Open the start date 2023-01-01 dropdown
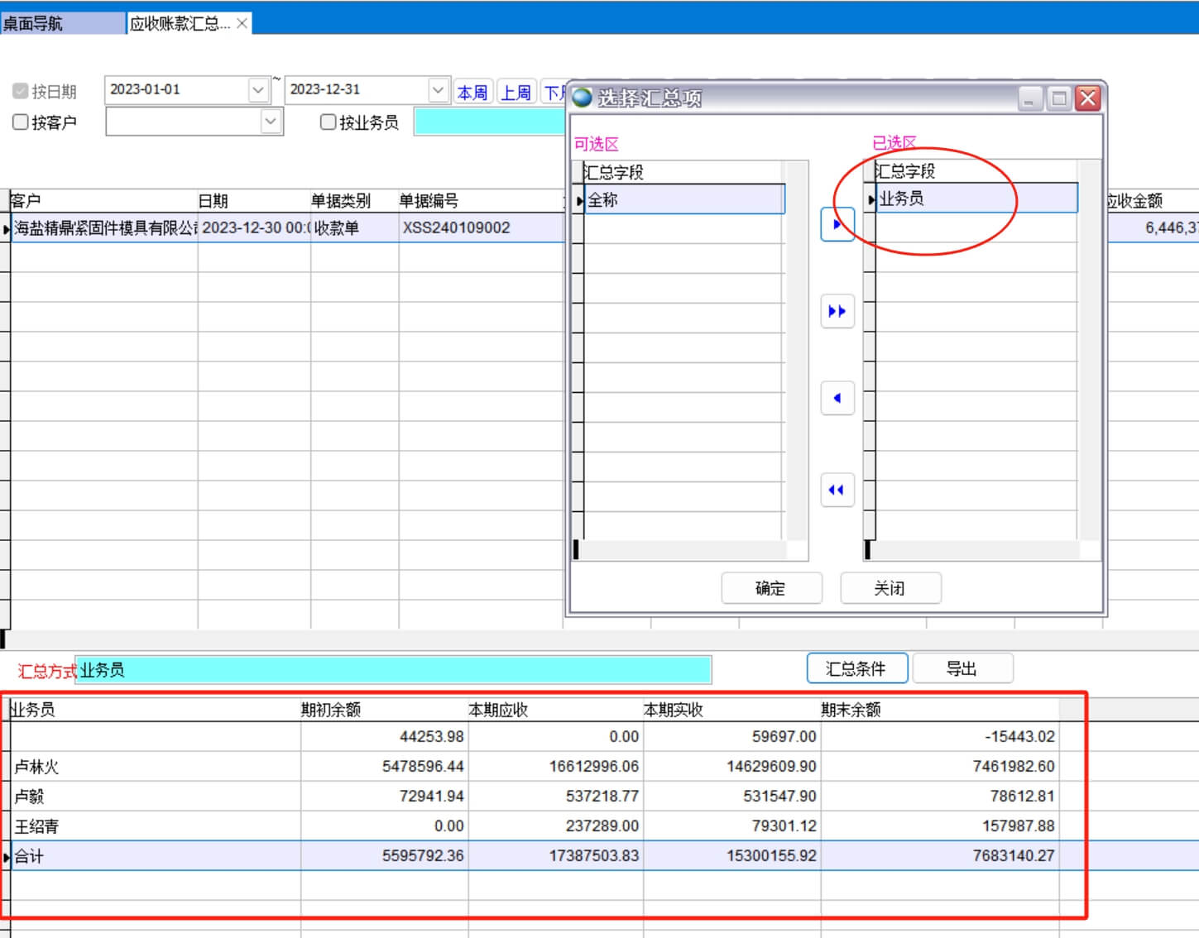This screenshot has width=1199, height=938. point(258,89)
